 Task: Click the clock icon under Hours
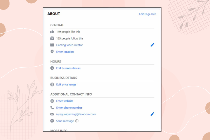click(52, 68)
